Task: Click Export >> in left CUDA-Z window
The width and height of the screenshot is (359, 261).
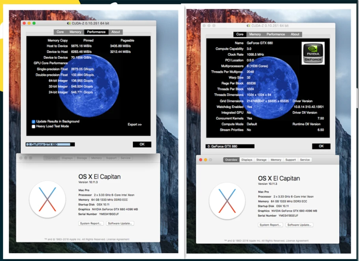Action: 135,125
